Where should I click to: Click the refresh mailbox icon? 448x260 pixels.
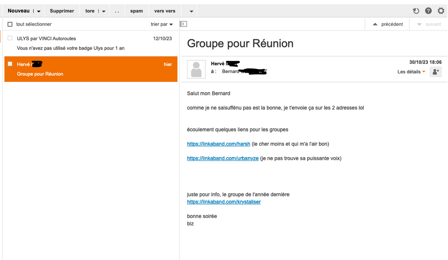pyautogui.click(x=416, y=11)
